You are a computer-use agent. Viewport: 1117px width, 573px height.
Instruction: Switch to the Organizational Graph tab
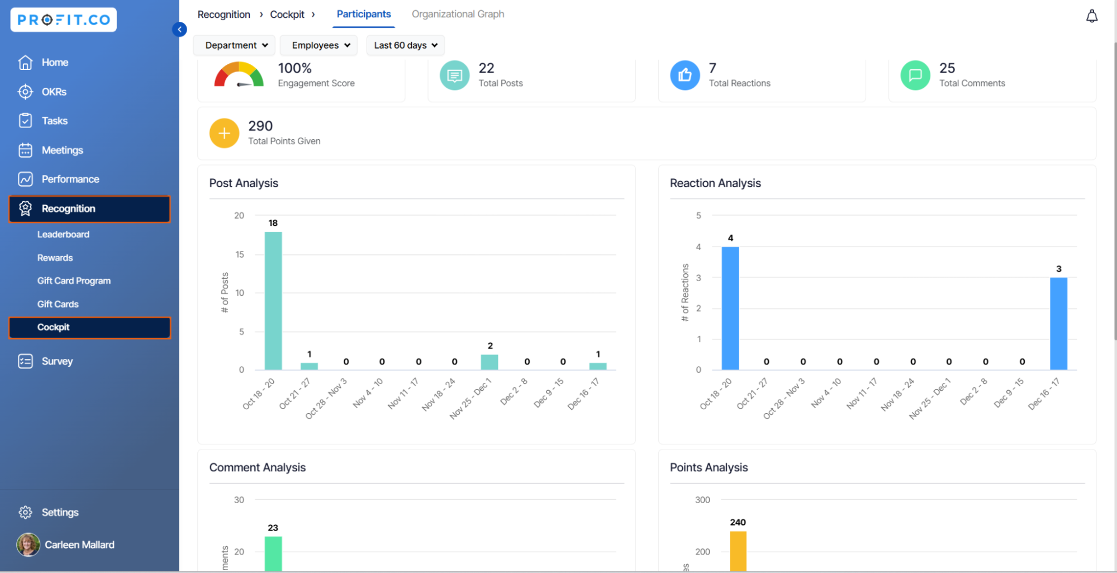[x=458, y=14]
